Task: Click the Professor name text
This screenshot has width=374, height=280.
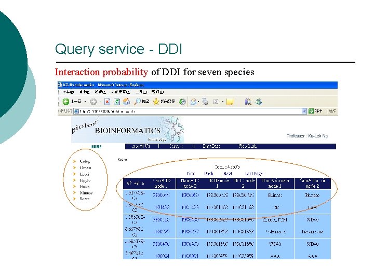Action: [x=307, y=136]
